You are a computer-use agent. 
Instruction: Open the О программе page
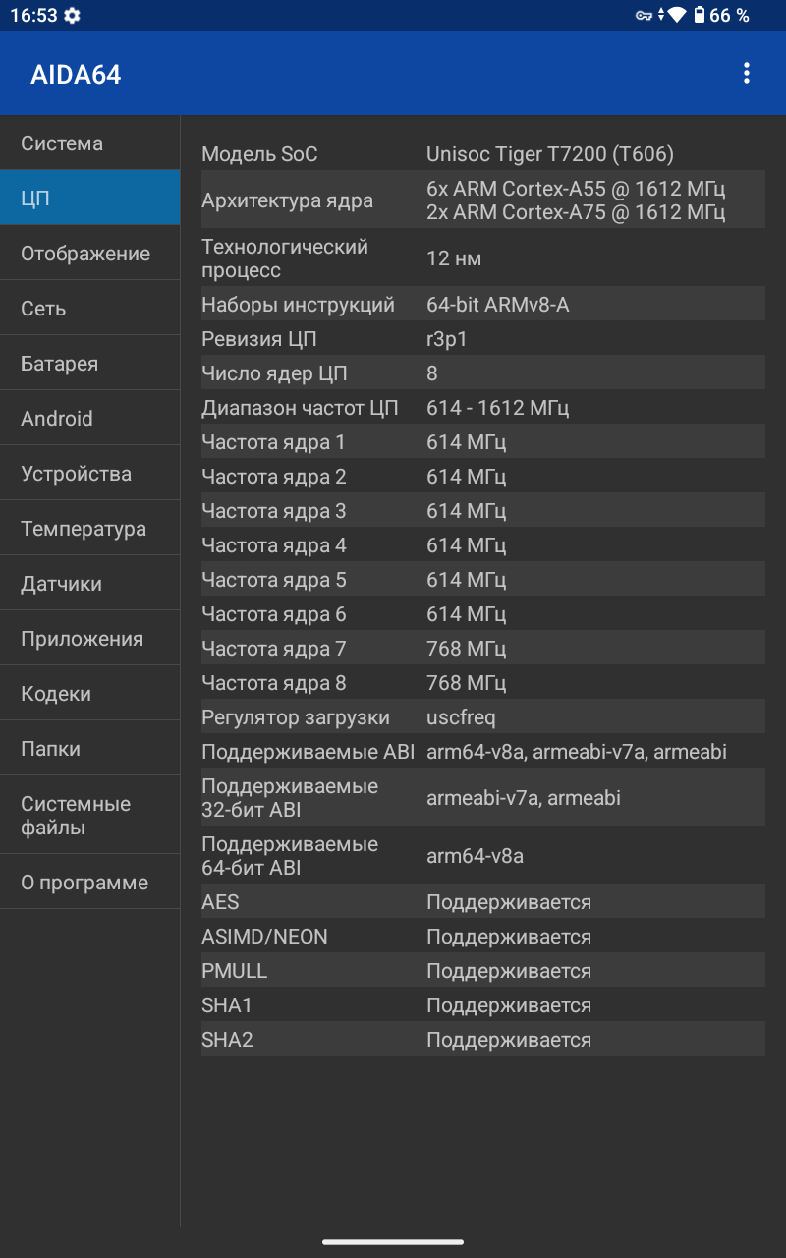tap(89, 883)
